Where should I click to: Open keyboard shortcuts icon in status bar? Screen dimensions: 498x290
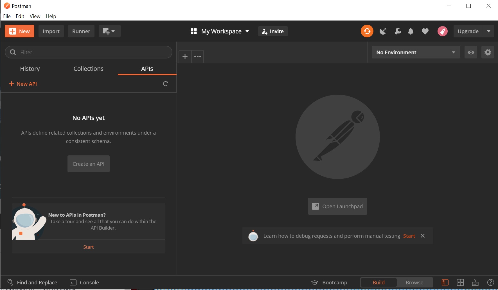[x=475, y=282]
